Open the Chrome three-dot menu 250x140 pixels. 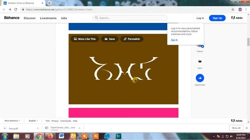[x=246, y=9]
